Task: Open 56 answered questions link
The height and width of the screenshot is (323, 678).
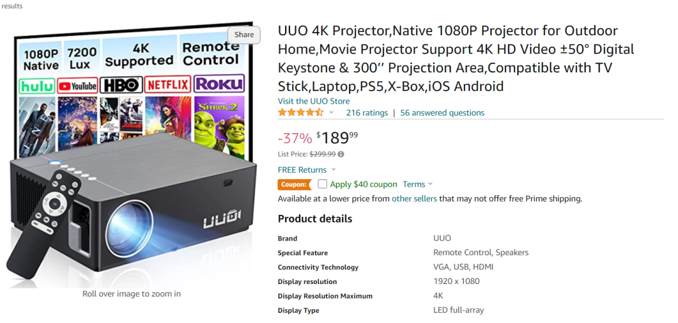Action: (443, 112)
